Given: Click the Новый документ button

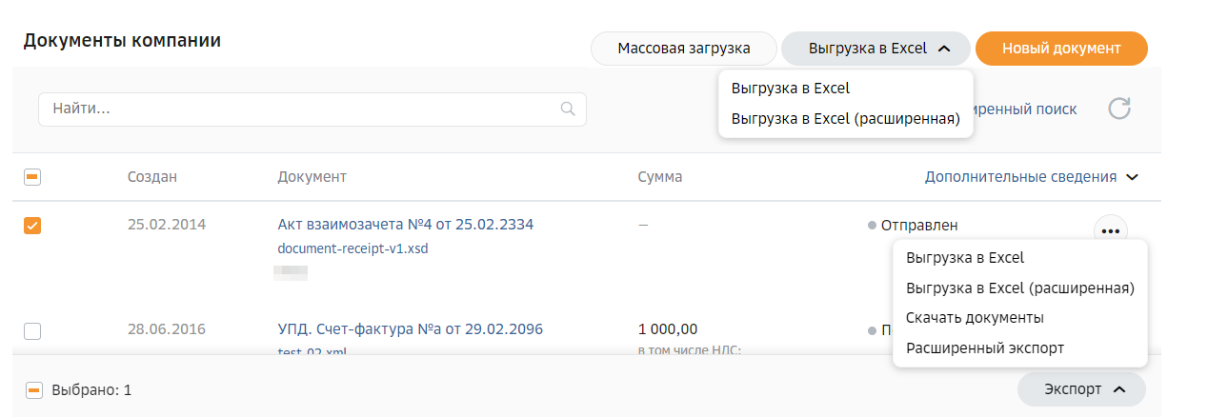Looking at the screenshot, I should 1061,49.
